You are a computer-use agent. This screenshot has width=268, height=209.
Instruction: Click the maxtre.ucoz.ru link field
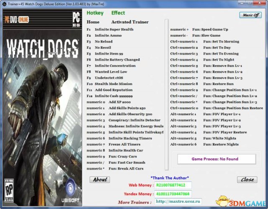coord(178,201)
